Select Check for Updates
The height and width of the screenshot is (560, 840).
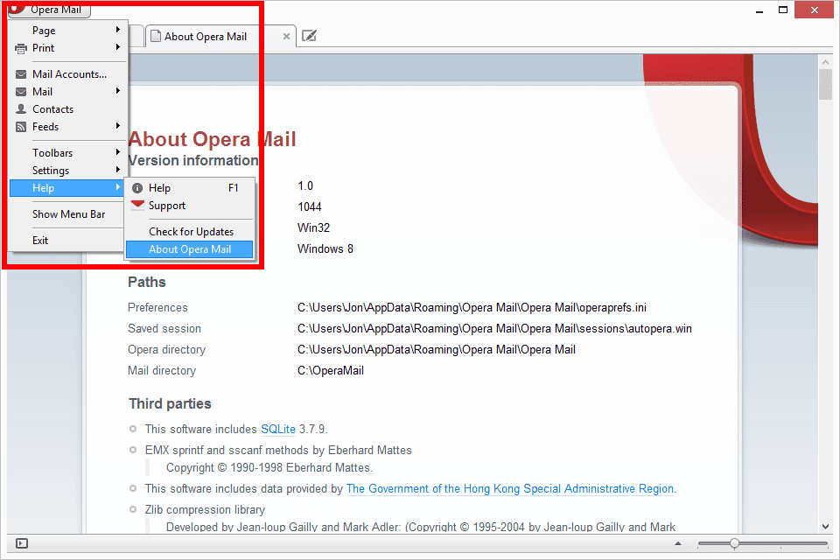click(190, 232)
